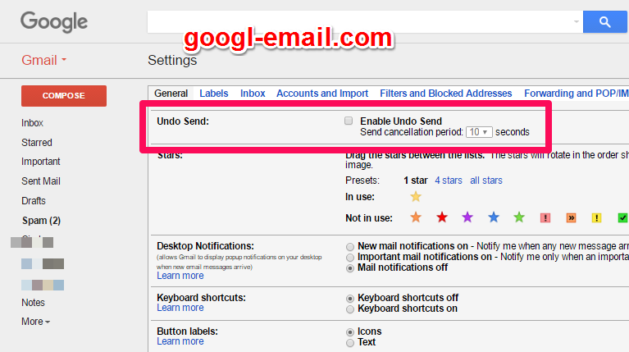Expand the More sidebar list

point(36,322)
